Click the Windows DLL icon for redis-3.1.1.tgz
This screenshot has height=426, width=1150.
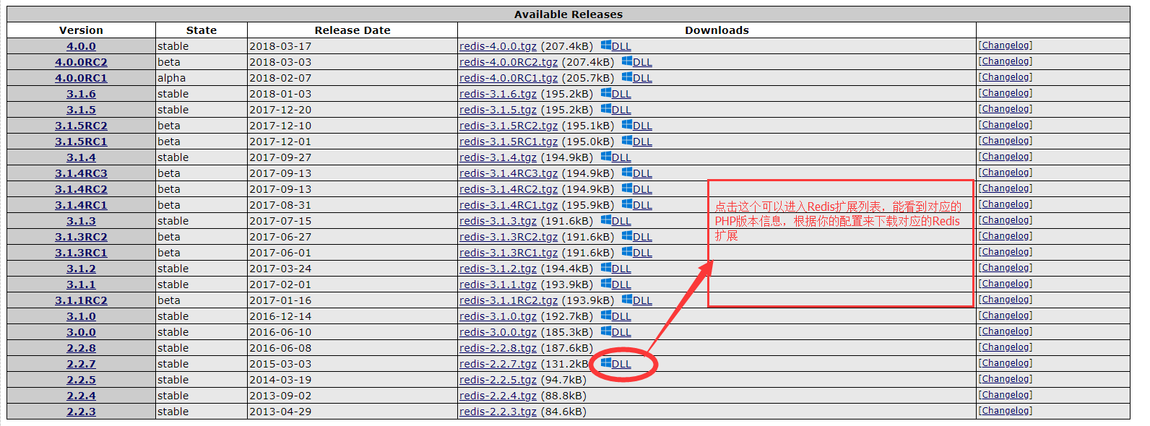(606, 284)
